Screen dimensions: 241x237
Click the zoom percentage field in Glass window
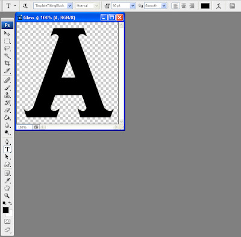(x=24, y=127)
